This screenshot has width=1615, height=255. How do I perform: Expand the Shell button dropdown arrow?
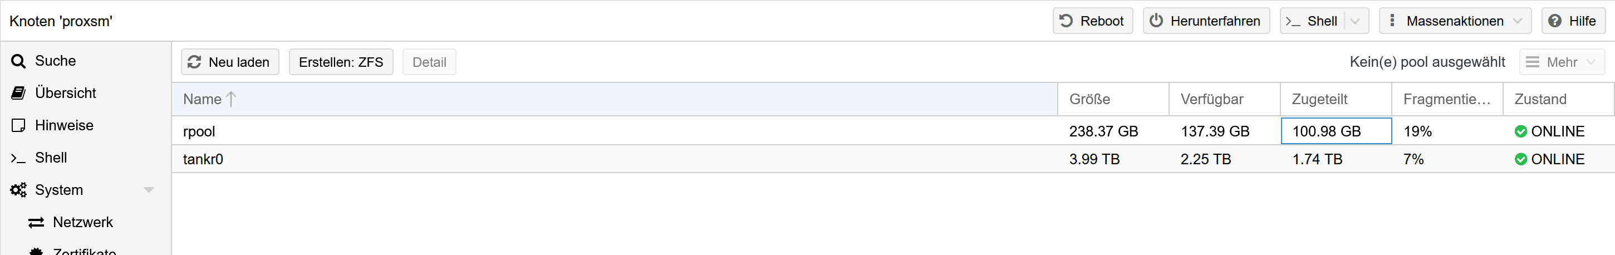point(1355,21)
